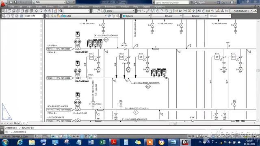Open the PipeFitPro menu
This screenshot has height=146, width=260.
pos(160,7)
